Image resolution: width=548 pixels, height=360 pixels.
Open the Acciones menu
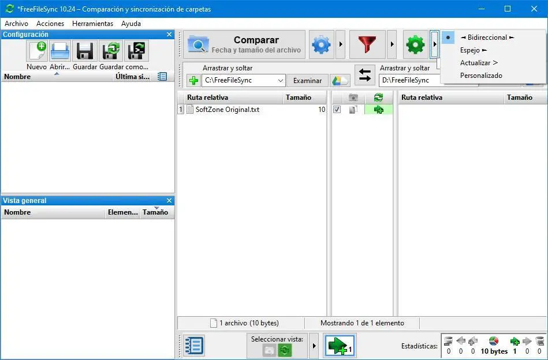click(50, 24)
